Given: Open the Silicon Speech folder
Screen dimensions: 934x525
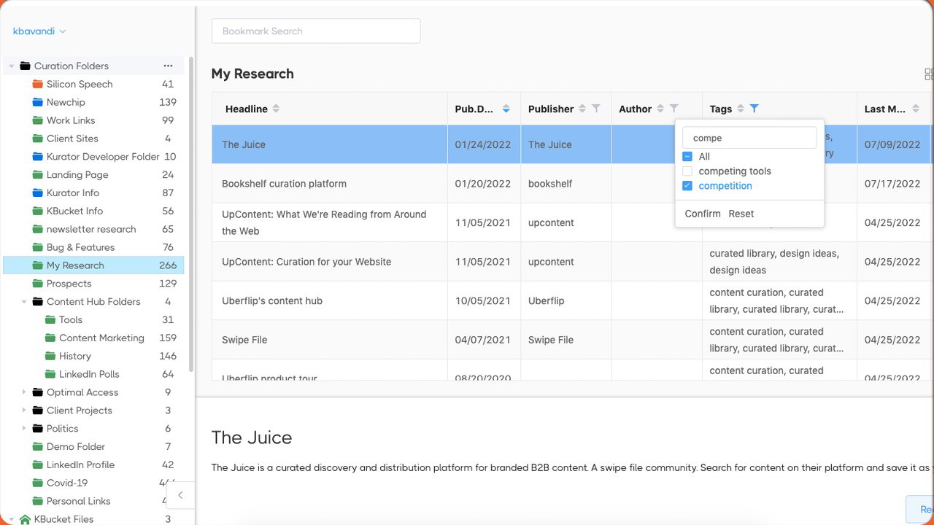Looking at the screenshot, I should (x=79, y=84).
